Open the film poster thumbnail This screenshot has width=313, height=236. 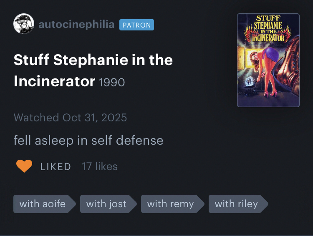268,60
